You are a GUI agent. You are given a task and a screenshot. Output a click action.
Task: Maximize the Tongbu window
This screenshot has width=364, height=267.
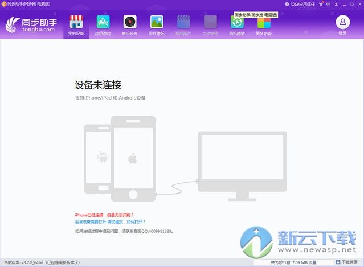(x=352, y=4)
